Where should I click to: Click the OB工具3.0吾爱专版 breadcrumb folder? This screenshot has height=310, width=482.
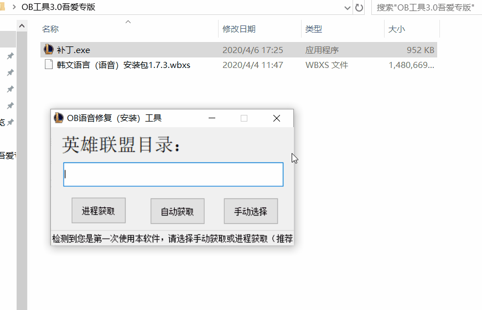pyautogui.click(x=59, y=7)
